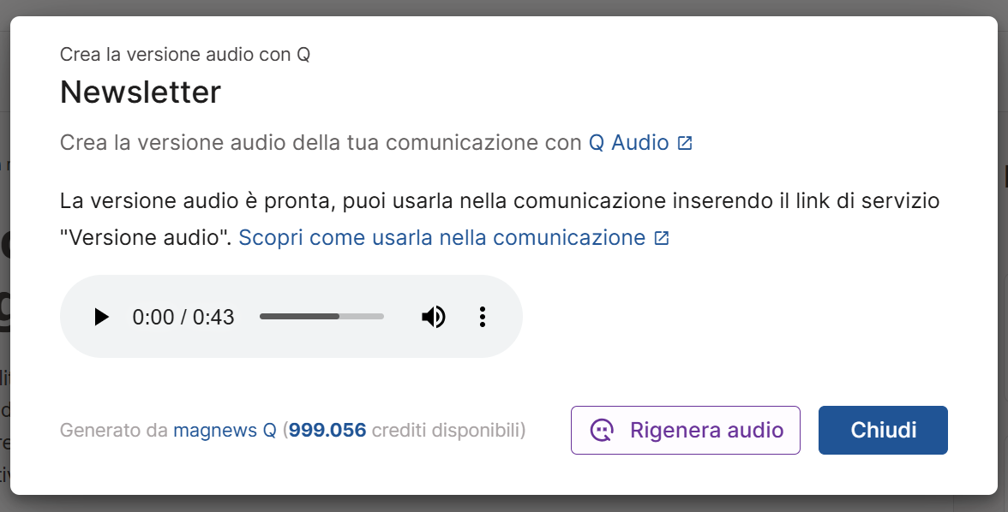Follow the magnews Q link
Image resolution: width=1008 pixels, height=512 pixels.
point(225,430)
